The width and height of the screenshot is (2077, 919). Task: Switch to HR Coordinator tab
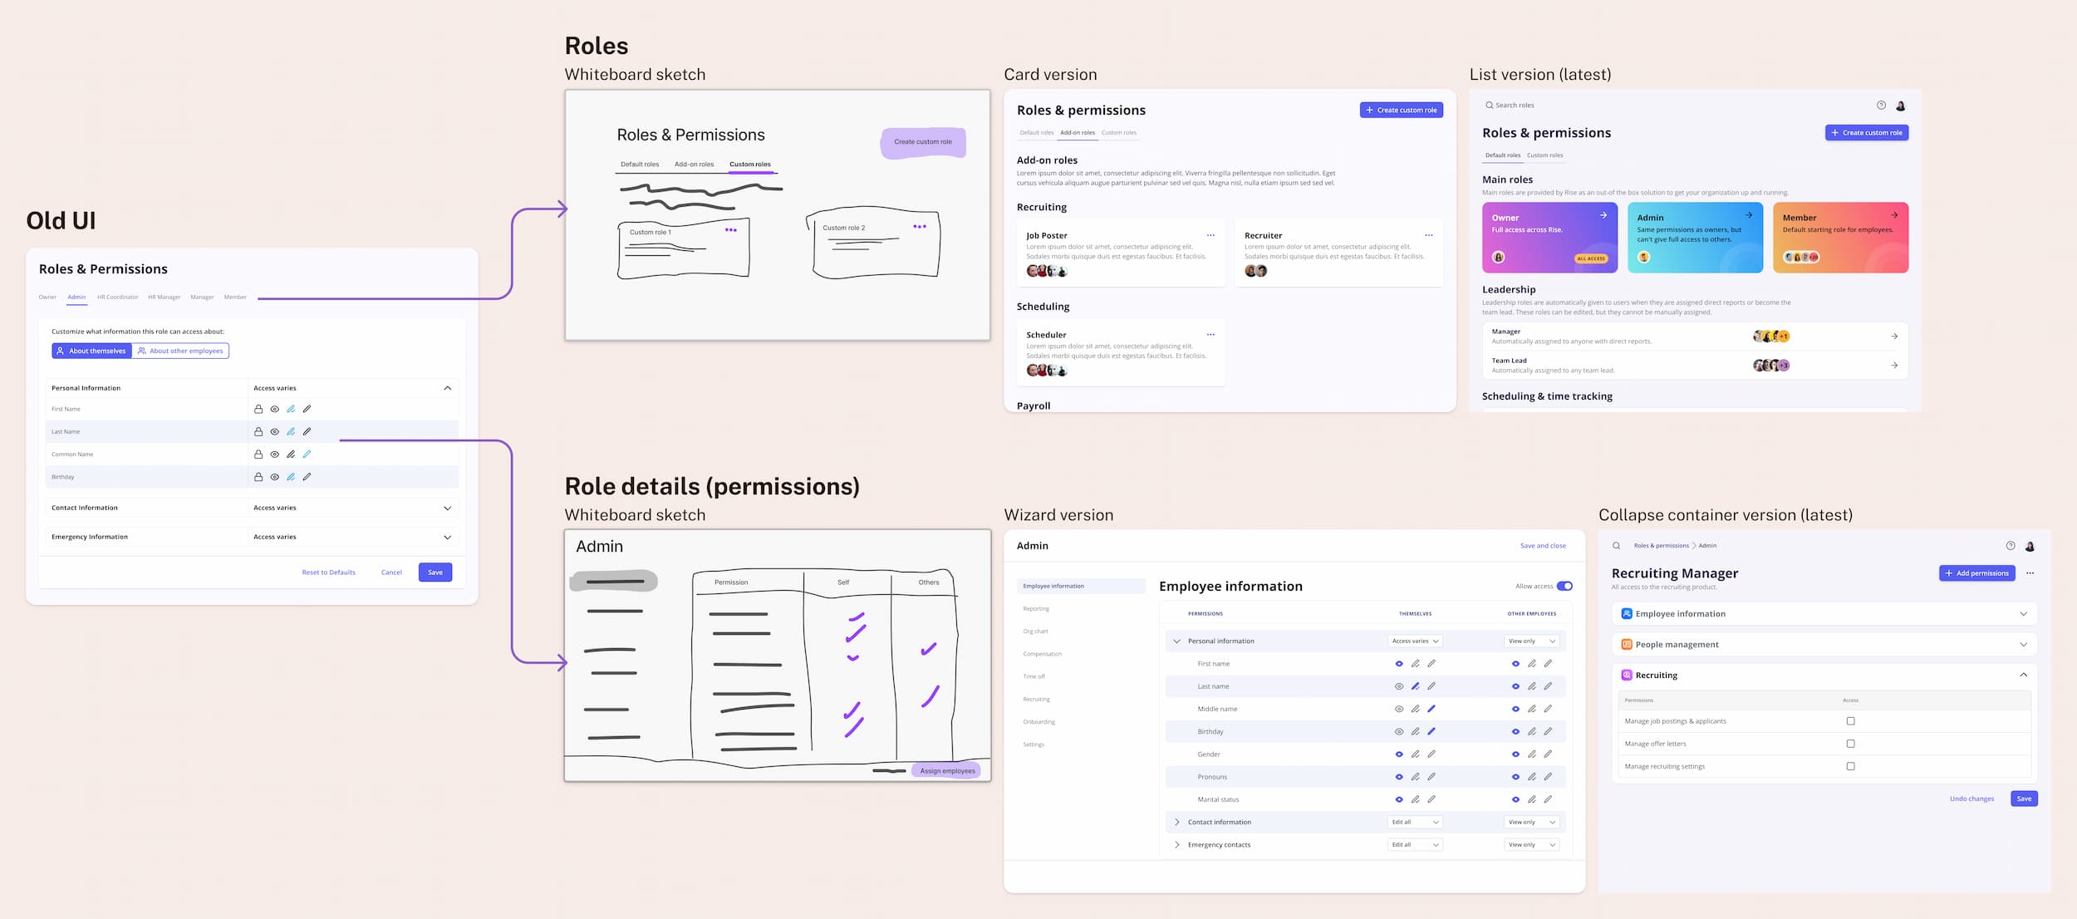(117, 297)
